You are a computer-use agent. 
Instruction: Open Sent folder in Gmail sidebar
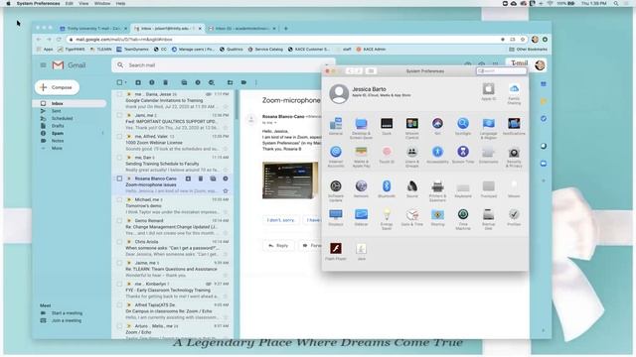point(56,111)
